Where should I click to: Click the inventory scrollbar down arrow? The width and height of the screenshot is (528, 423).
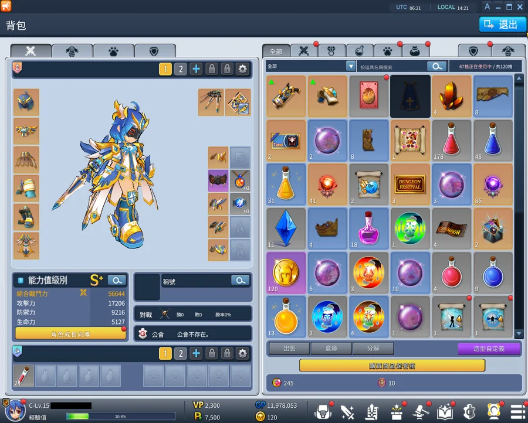519,333
